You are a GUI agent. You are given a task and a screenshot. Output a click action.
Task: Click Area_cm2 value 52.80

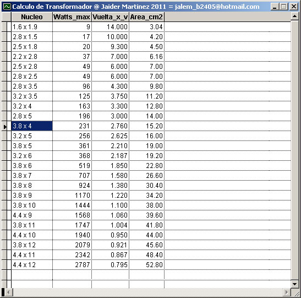[x=147, y=265]
